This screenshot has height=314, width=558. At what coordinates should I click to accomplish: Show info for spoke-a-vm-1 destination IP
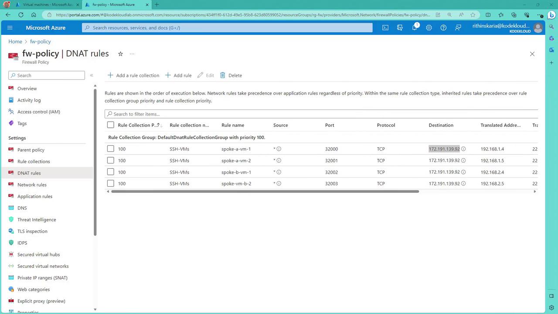click(463, 149)
